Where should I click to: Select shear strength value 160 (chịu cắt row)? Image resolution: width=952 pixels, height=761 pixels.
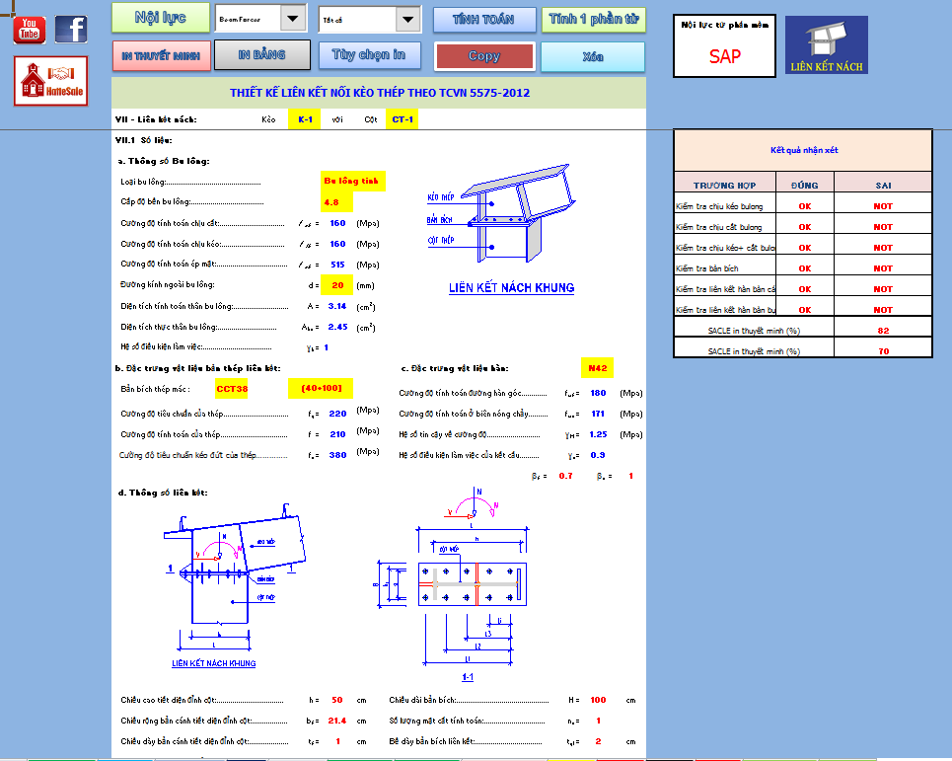(337, 223)
